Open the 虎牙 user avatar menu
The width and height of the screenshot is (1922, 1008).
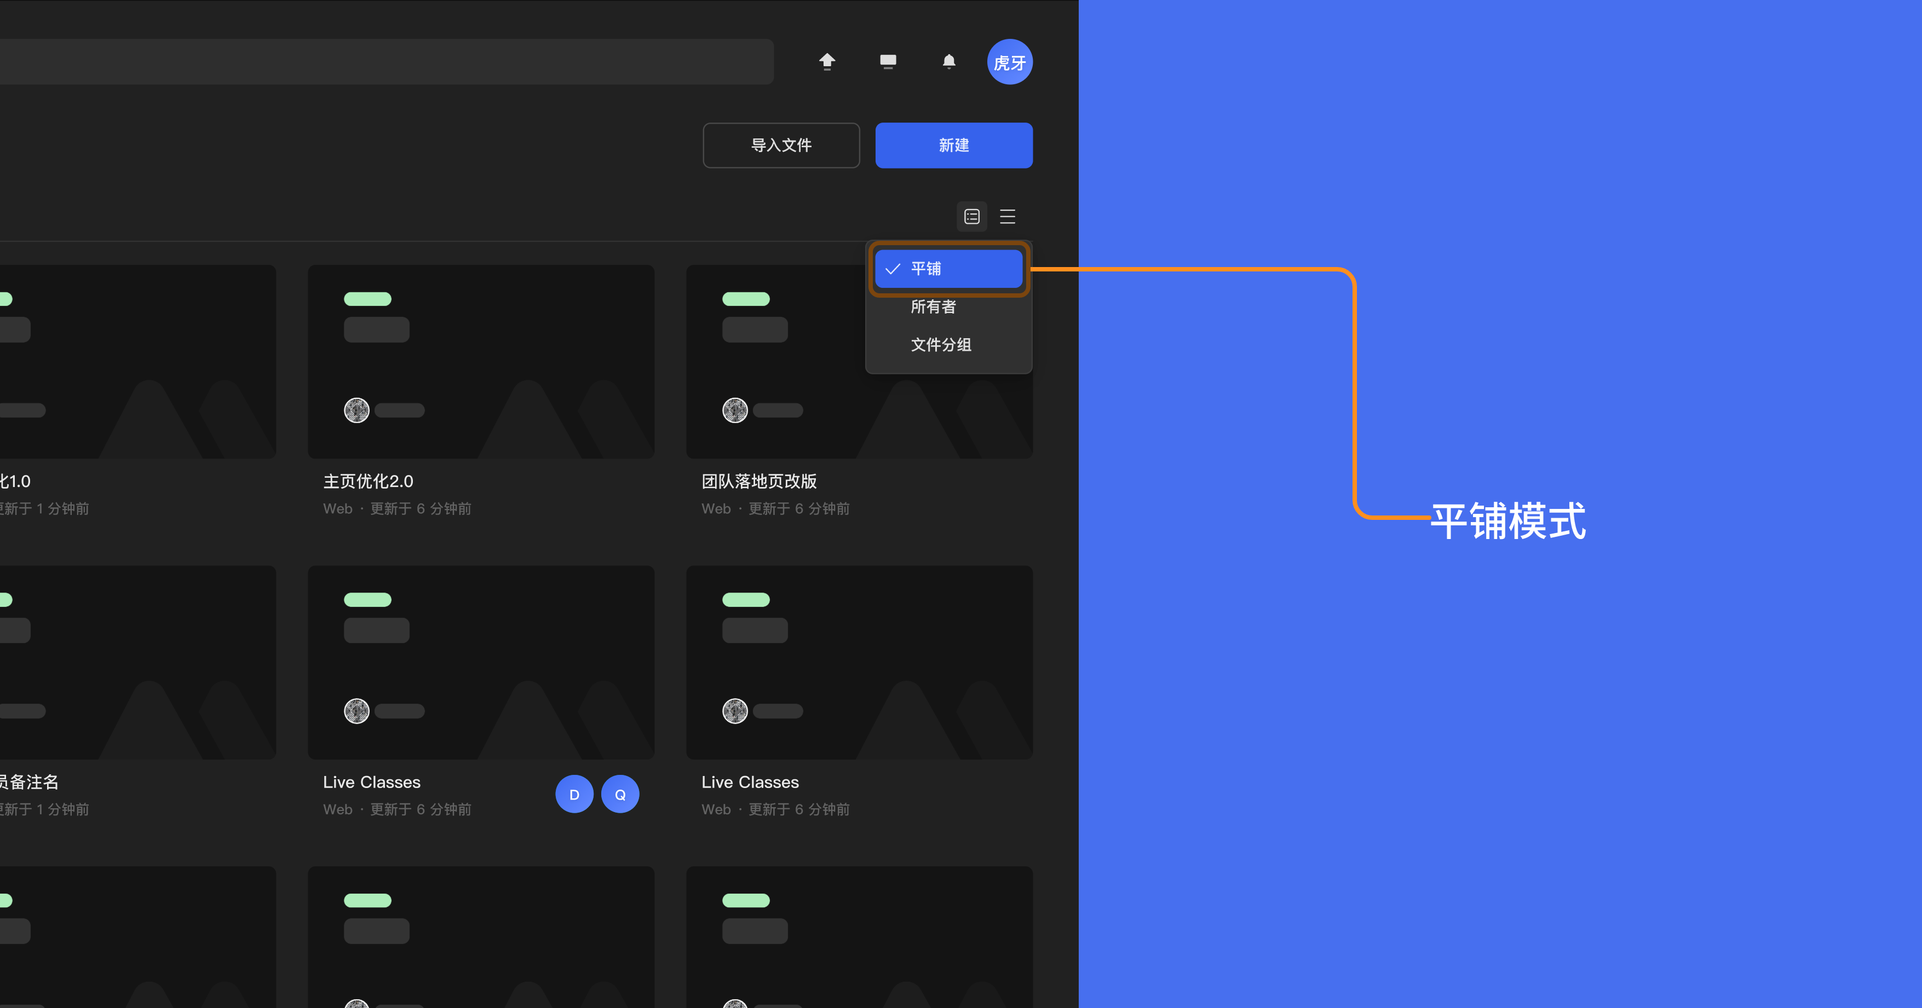point(1010,62)
